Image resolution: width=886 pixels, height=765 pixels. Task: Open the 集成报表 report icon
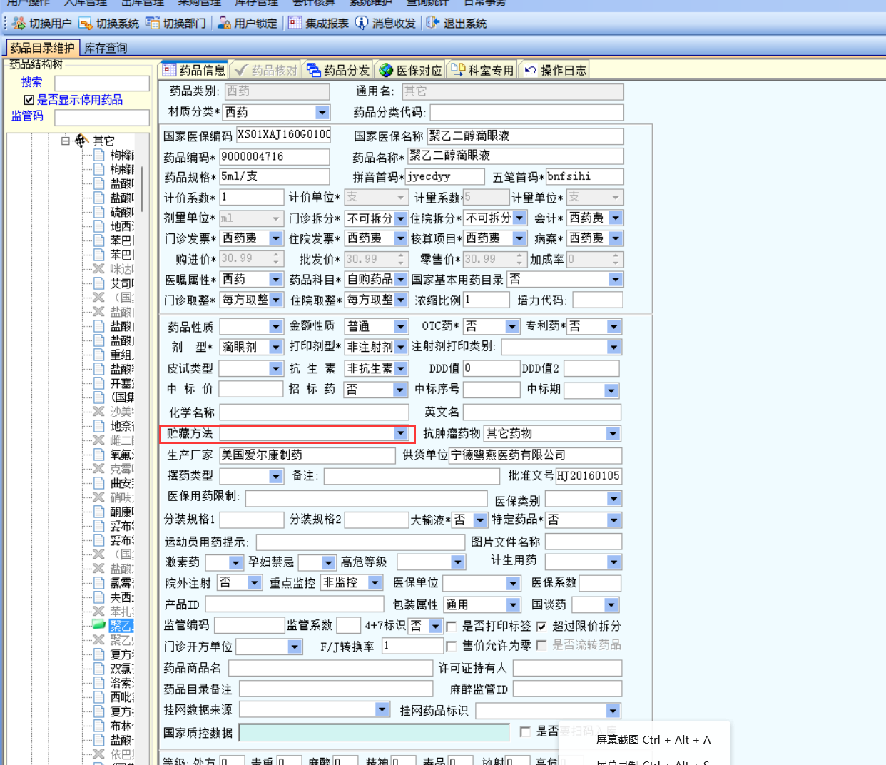(x=295, y=24)
